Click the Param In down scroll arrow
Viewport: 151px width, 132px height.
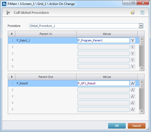(x=142, y=68)
